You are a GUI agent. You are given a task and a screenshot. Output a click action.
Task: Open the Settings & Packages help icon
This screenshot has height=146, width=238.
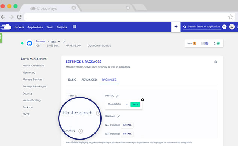pyautogui.click(x=215, y=62)
